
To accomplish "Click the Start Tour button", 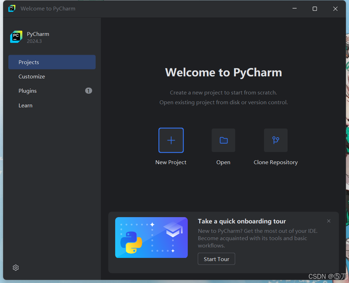I will coord(216,259).
